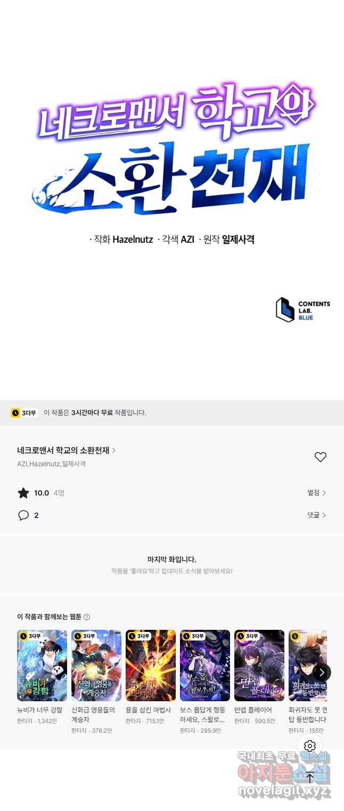
Task: Show next recommended webtoons with the arrow
Action: point(322,672)
